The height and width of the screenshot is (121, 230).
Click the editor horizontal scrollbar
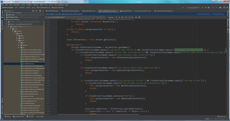[x=98, y=114]
